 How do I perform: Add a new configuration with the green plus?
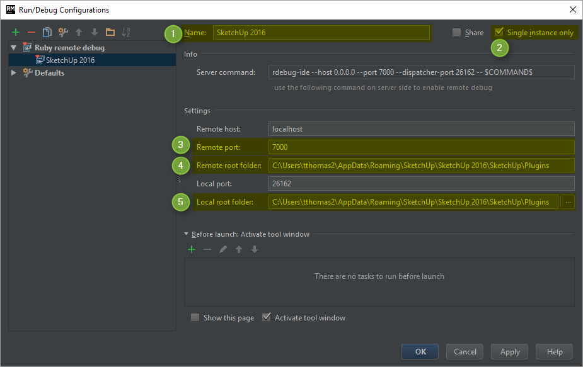coord(16,32)
